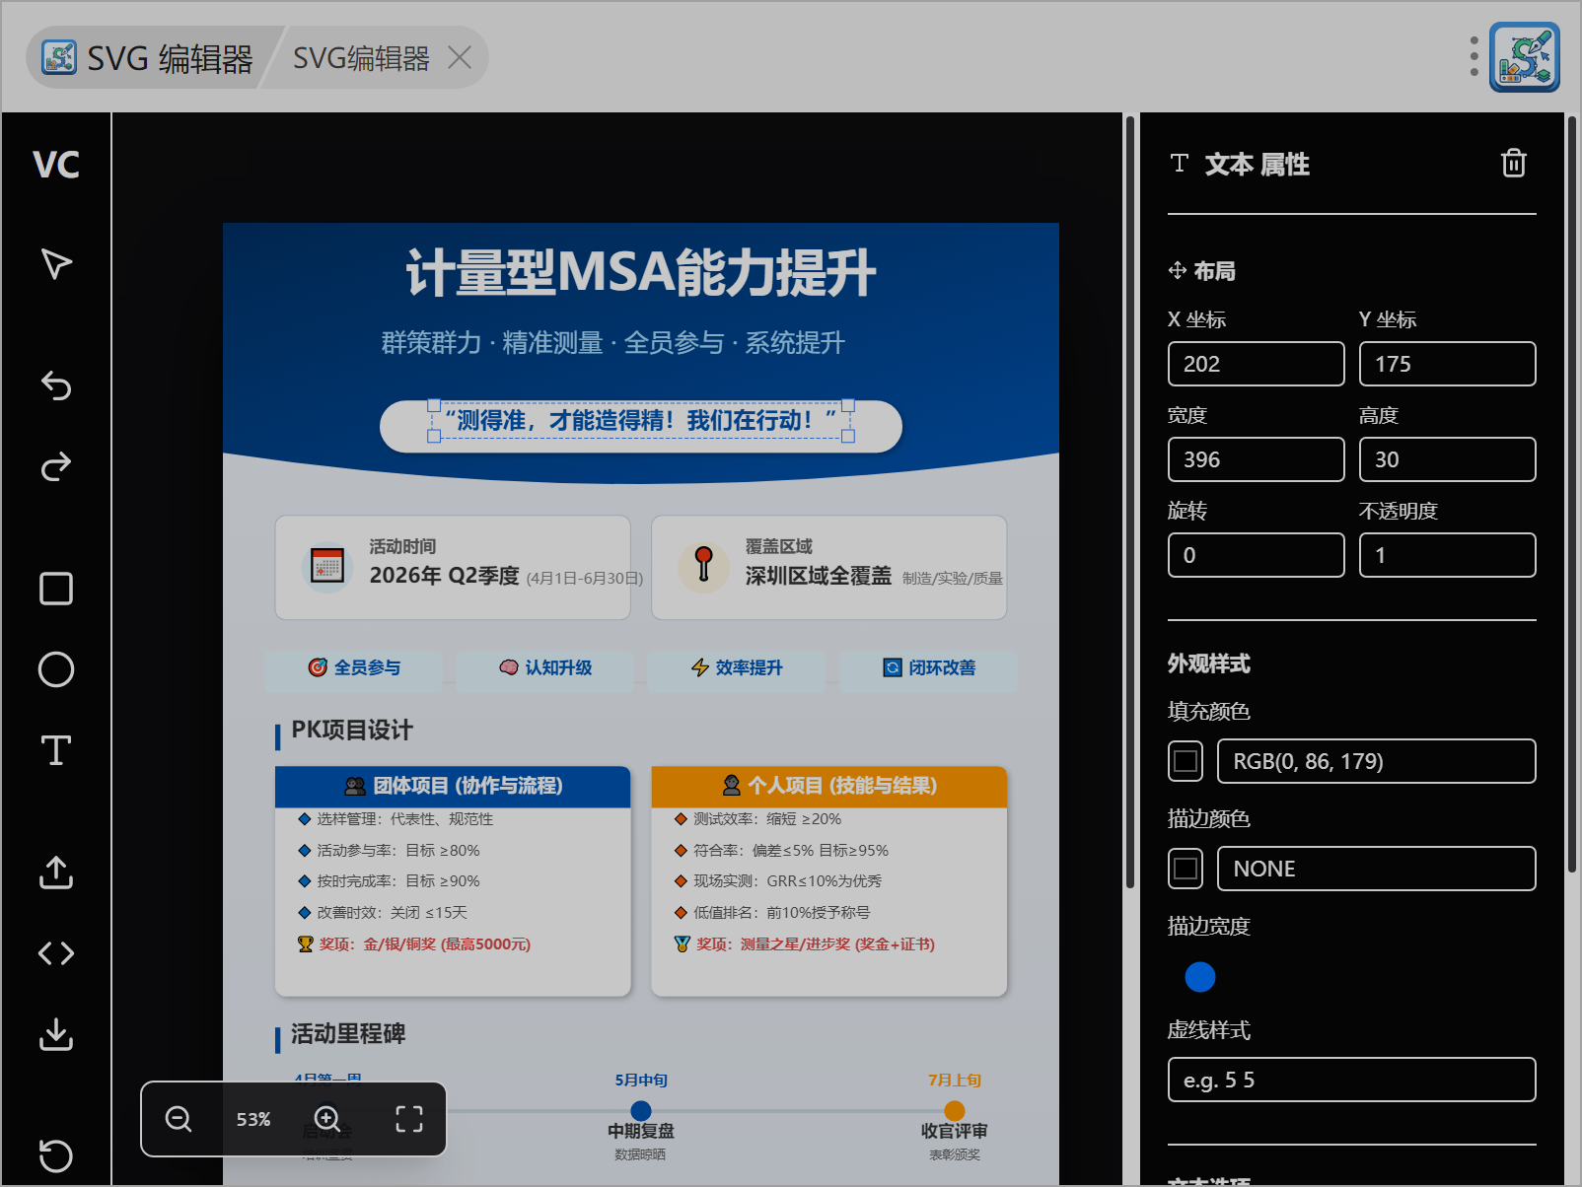Click the X coordinate input field

tap(1256, 364)
